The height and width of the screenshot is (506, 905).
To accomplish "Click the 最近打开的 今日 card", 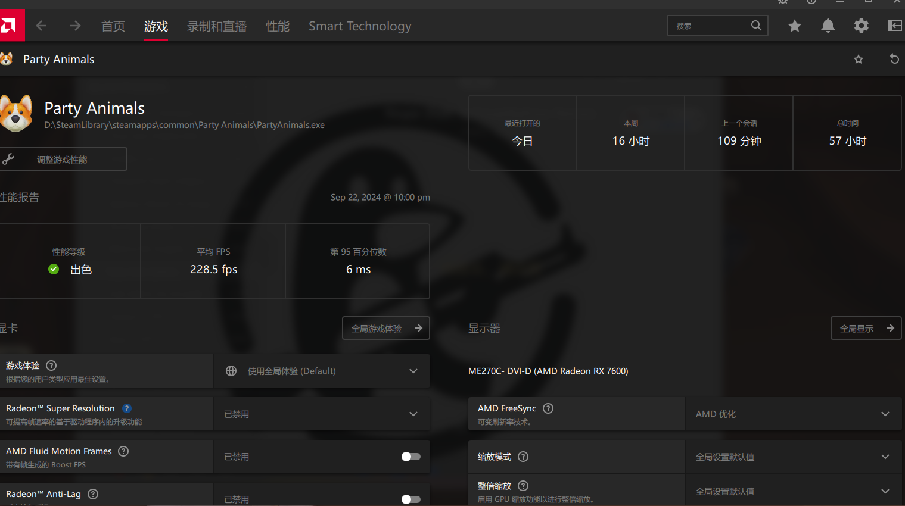I will pyautogui.click(x=523, y=133).
